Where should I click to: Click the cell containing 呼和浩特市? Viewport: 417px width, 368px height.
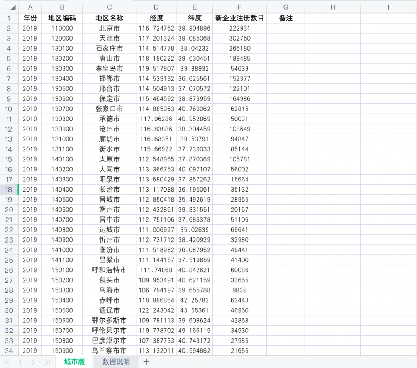109,270
